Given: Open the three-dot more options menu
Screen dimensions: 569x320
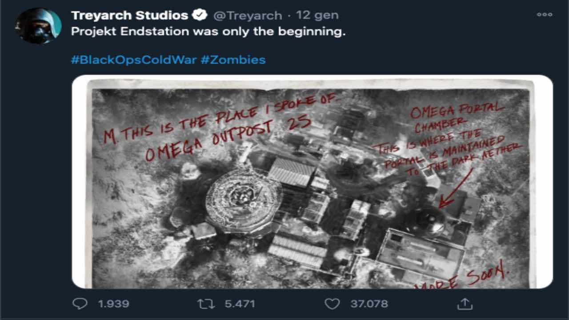Looking at the screenshot, I should (x=544, y=15).
